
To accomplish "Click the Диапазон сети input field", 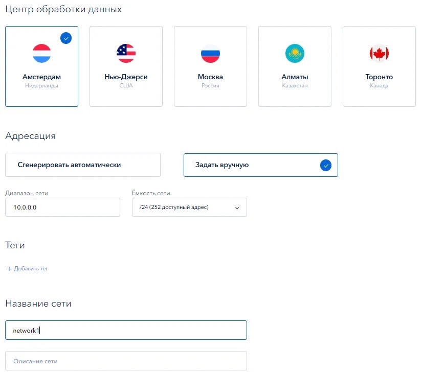I will (62, 207).
